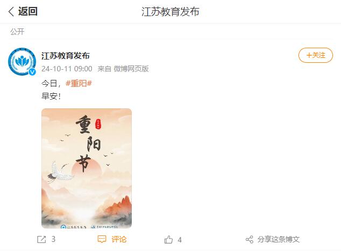
Task: Select 分享这条博文 share text
Action: point(279,239)
